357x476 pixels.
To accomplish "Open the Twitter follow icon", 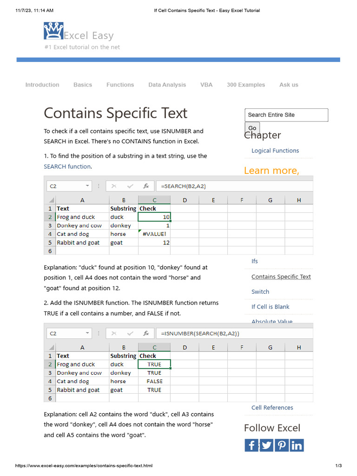I will (x=266, y=445).
